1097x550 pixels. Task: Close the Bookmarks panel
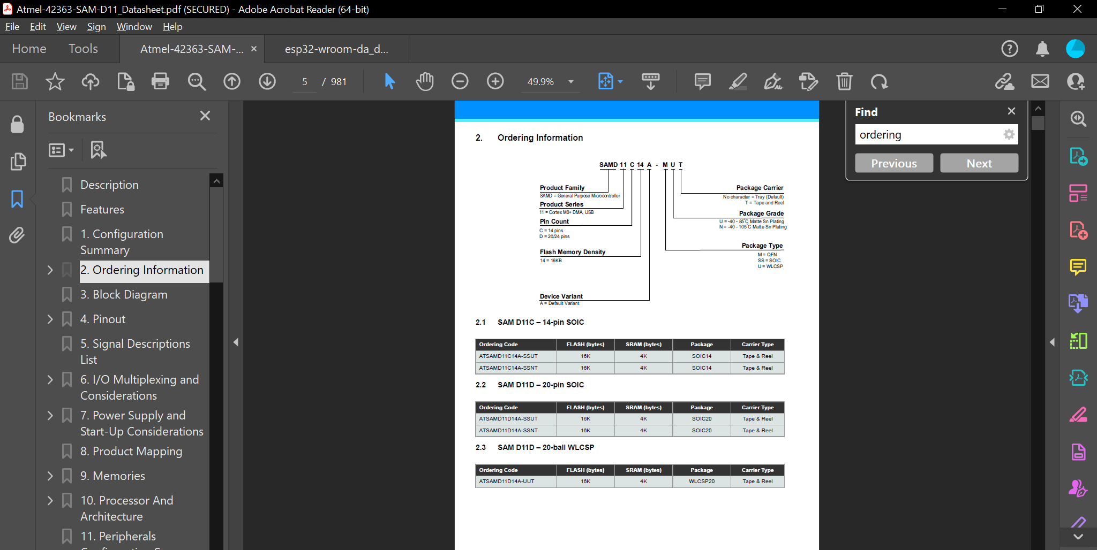click(205, 116)
